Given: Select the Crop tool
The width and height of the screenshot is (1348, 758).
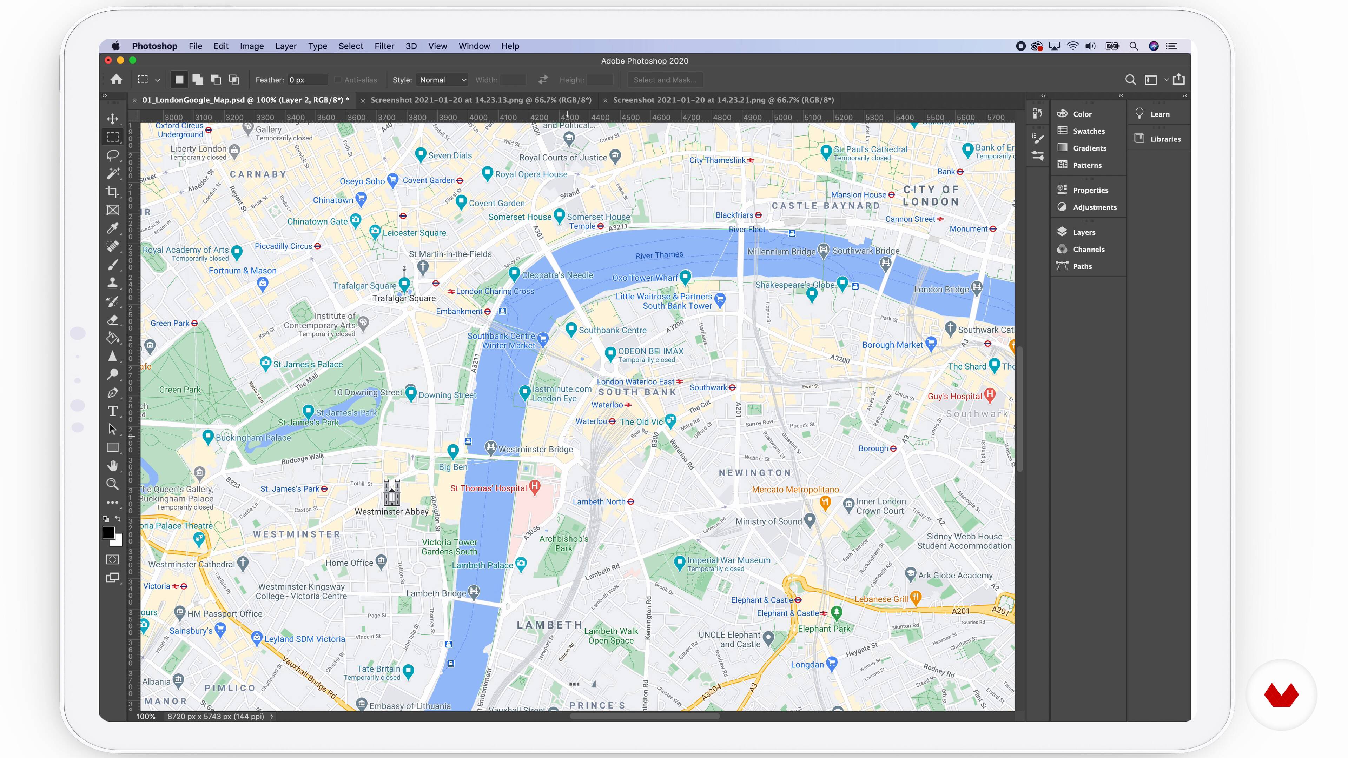Looking at the screenshot, I should 112,192.
